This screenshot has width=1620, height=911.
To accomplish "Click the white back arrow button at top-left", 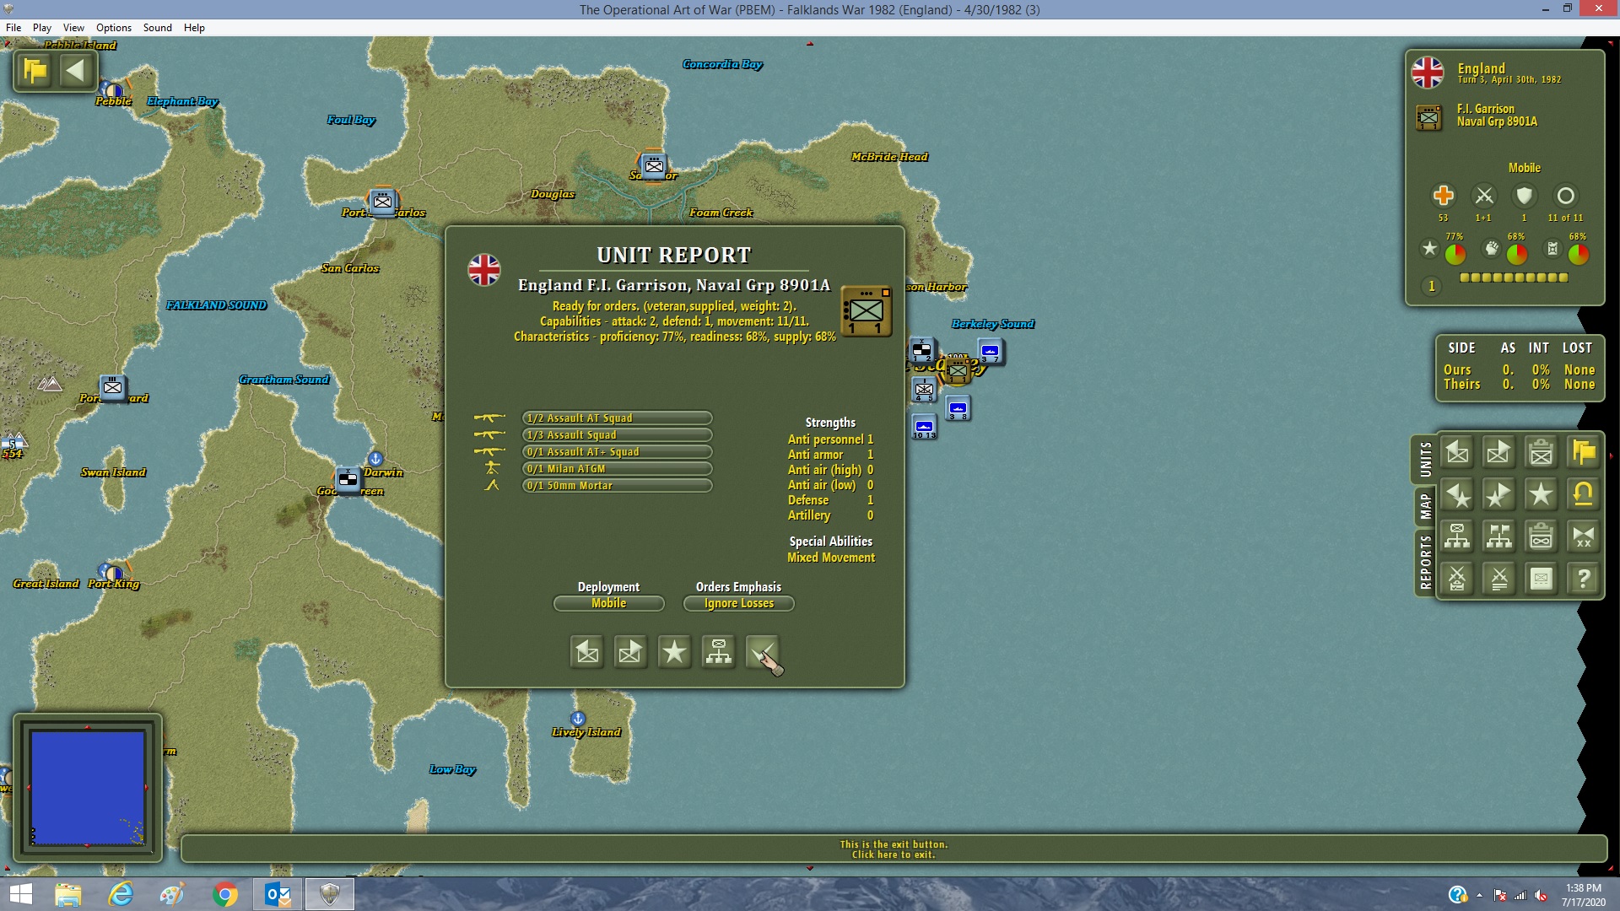I will click(76, 71).
